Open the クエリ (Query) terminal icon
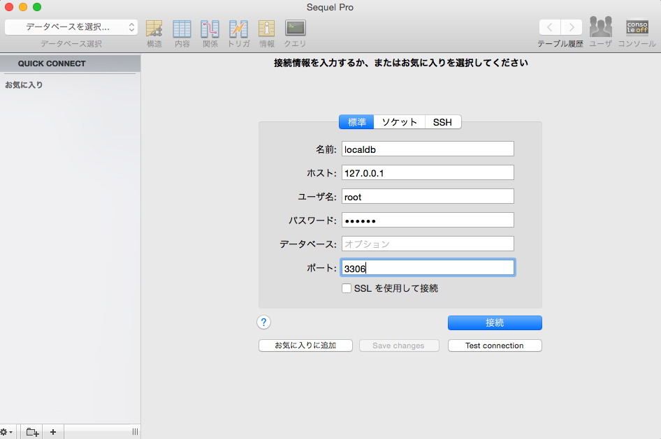Viewport: 661px width, 439px height. click(x=295, y=28)
